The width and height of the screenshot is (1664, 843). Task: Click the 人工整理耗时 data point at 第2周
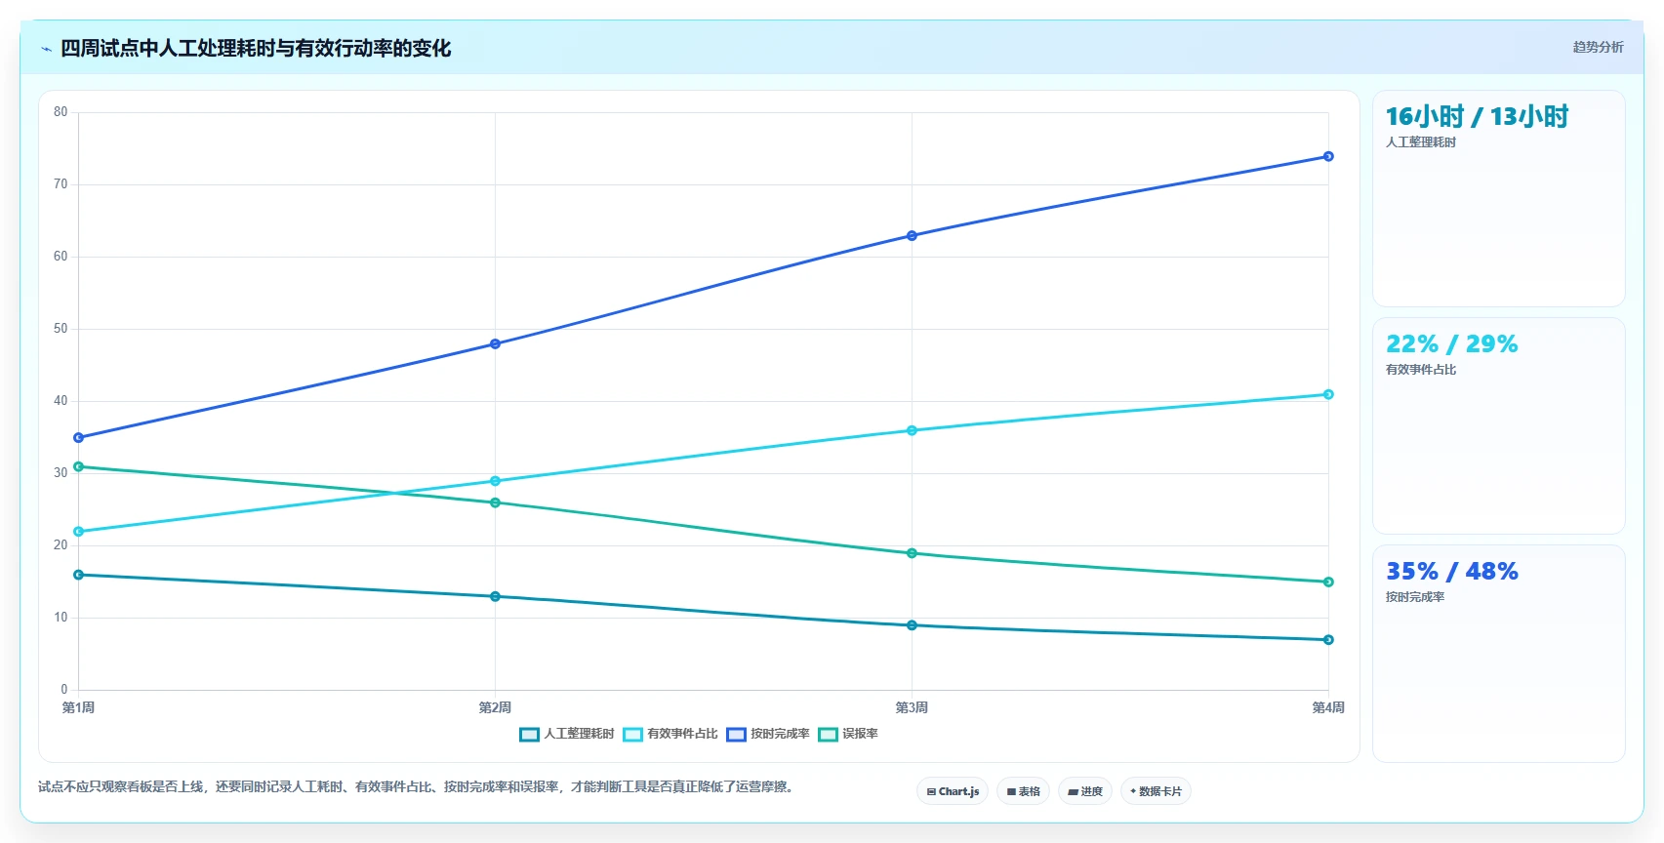tap(495, 596)
